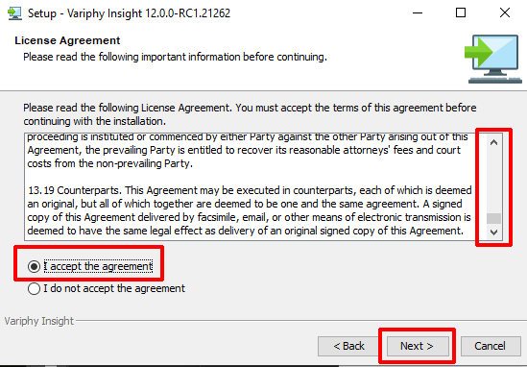527x367 pixels.
Task: Cancel the installation
Action: [491, 346]
